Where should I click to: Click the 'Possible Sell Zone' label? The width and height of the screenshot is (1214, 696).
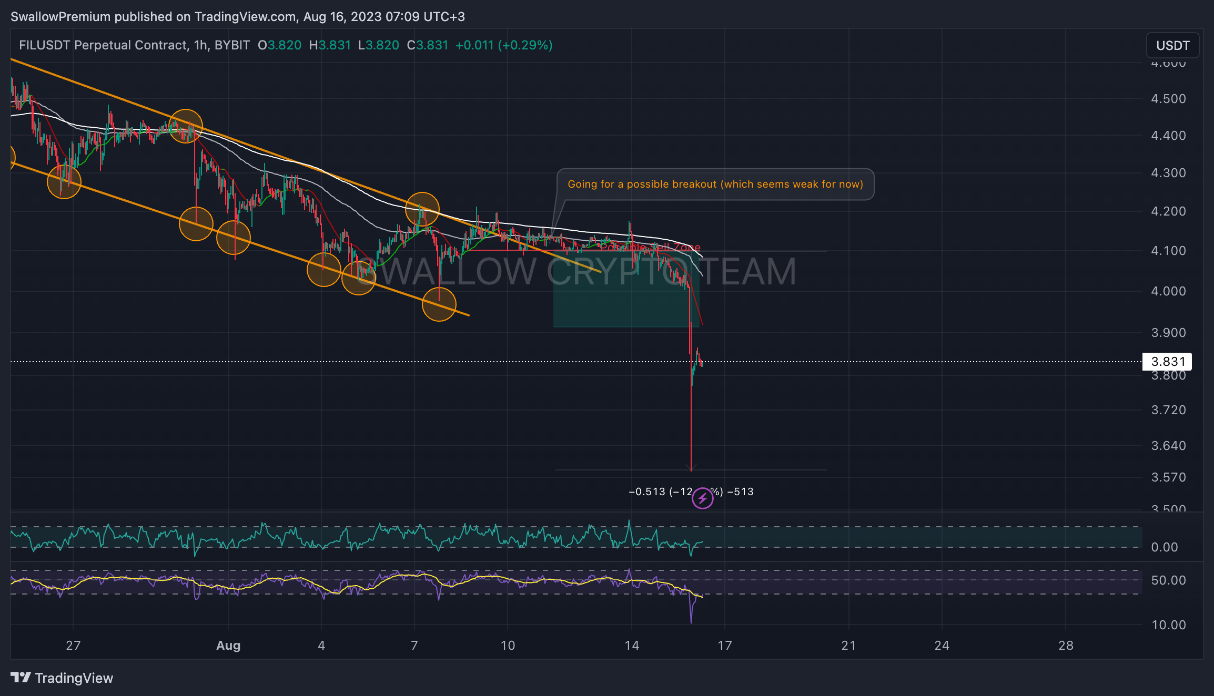[x=651, y=247]
